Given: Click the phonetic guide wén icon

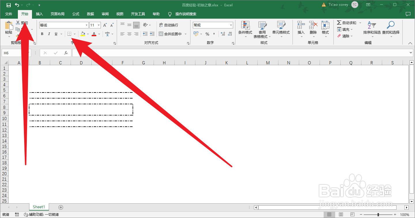Looking at the screenshot, I should pyautogui.click(x=107, y=34).
